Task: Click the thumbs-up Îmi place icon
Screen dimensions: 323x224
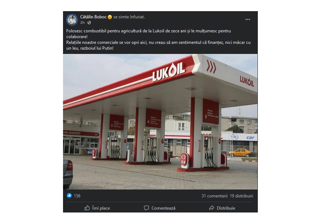Action: 87,208
